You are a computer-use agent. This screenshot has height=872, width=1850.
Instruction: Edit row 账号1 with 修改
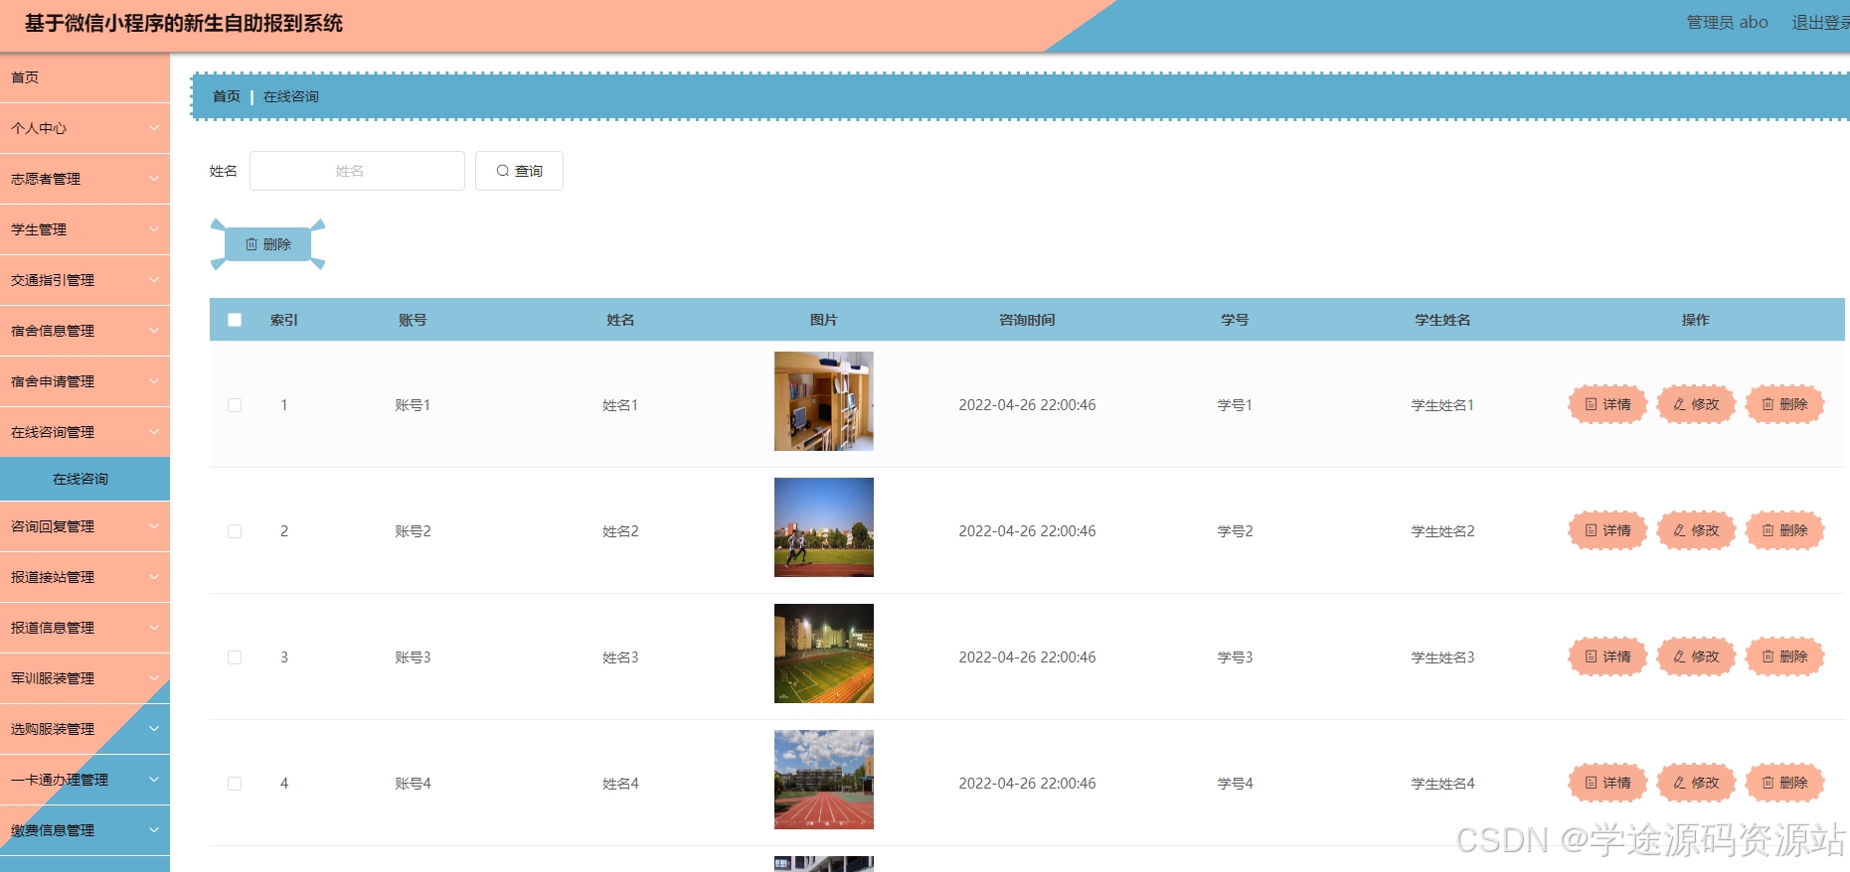click(1696, 404)
